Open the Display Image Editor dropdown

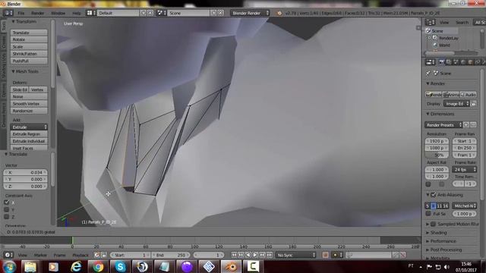(x=456, y=104)
